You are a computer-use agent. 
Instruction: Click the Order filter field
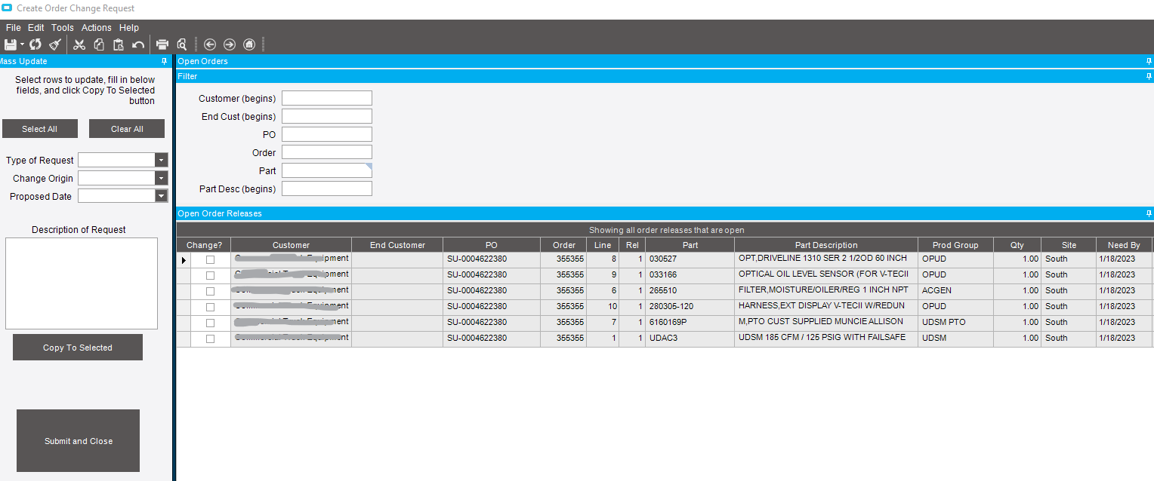pos(327,152)
